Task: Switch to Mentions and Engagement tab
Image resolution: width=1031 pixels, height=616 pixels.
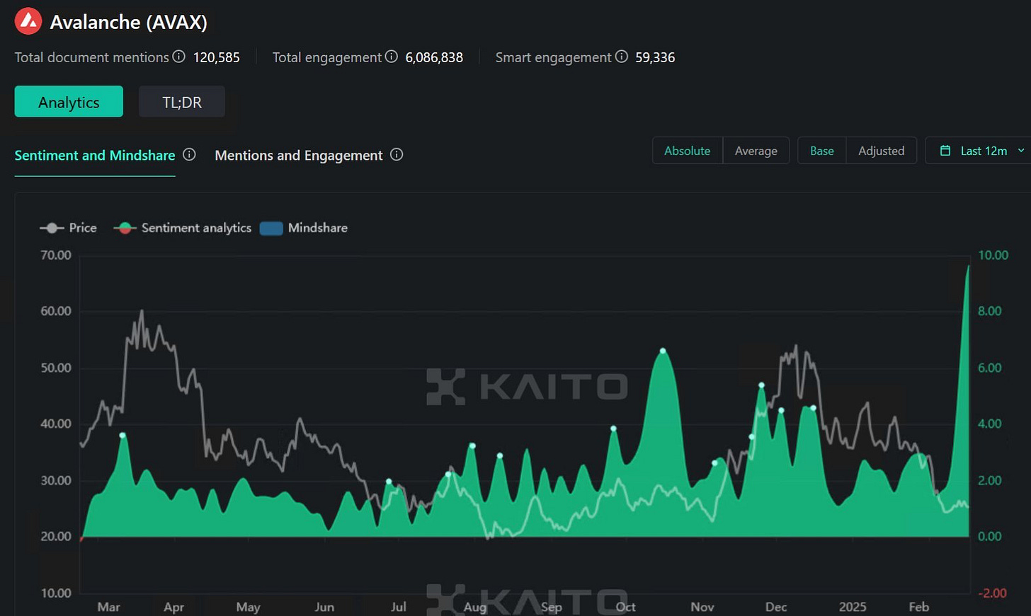Action: coord(298,155)
